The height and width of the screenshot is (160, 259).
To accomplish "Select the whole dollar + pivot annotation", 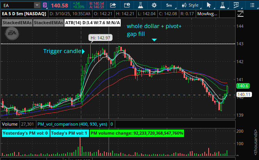I will [154, 30].
